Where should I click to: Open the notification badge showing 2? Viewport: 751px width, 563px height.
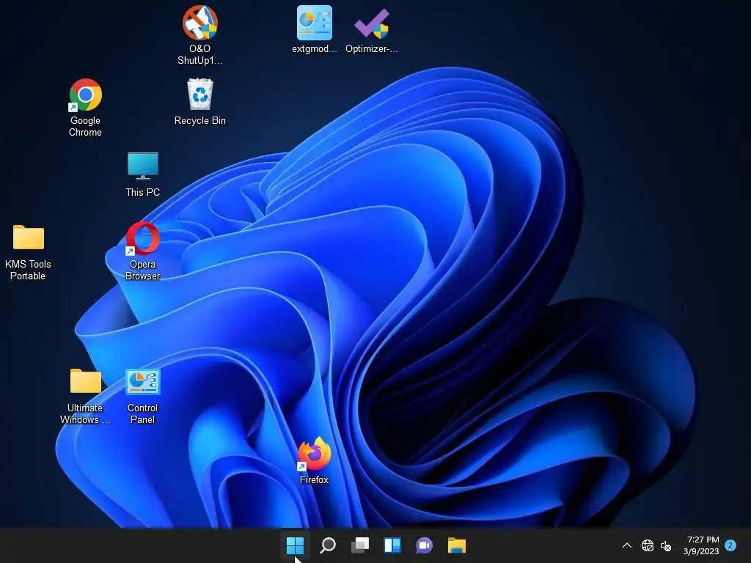coord(730,545)
